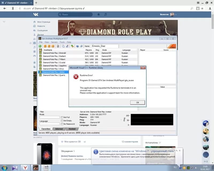Click the pencil edit icon in SA-MP toolbar

[67, 46]
